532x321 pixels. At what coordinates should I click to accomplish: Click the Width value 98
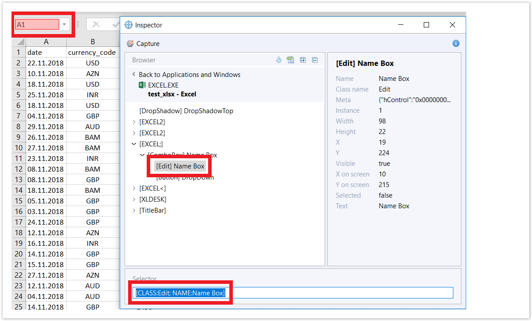[x=382, y=121]
